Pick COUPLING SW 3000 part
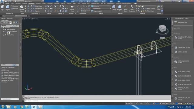Screen dimensions: 194x109 point(182,62)
